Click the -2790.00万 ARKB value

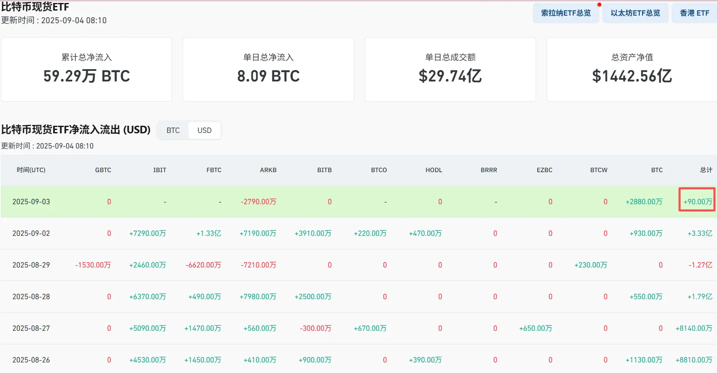tap(259, 202)
